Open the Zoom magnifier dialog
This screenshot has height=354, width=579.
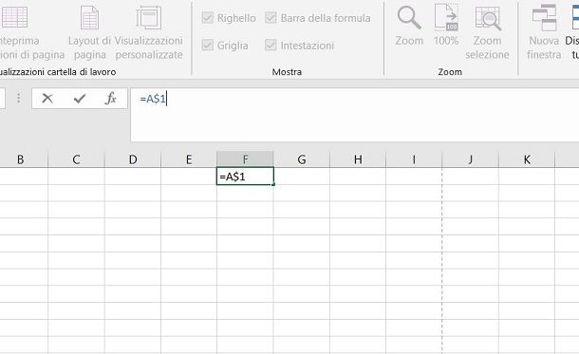pos(409,25)
